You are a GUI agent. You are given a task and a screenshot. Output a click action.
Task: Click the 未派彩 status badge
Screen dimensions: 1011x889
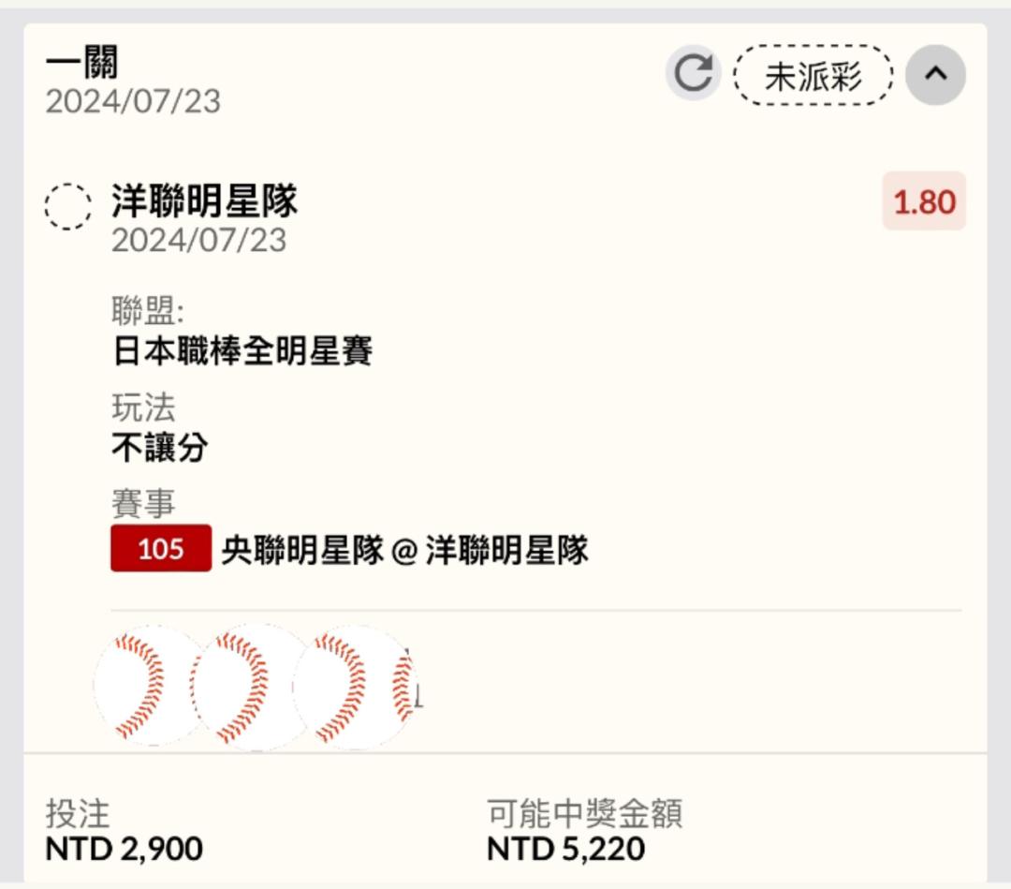(813, 75)
